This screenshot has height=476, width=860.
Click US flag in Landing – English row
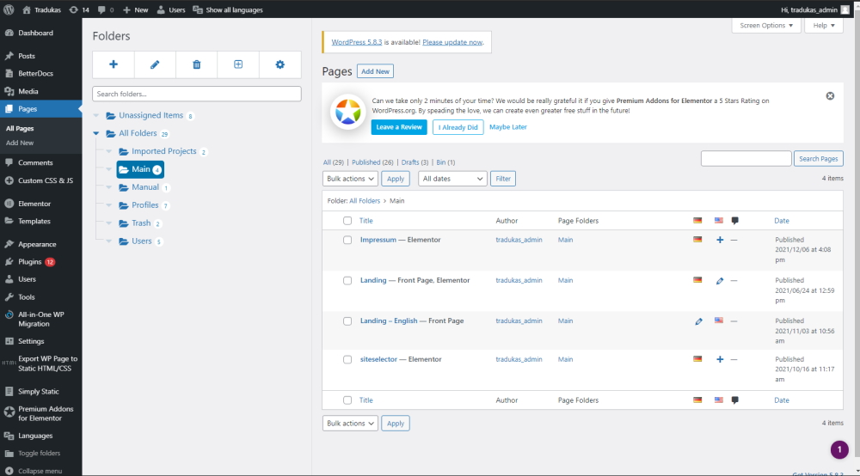pyautogui.click(x=718, y=320)
